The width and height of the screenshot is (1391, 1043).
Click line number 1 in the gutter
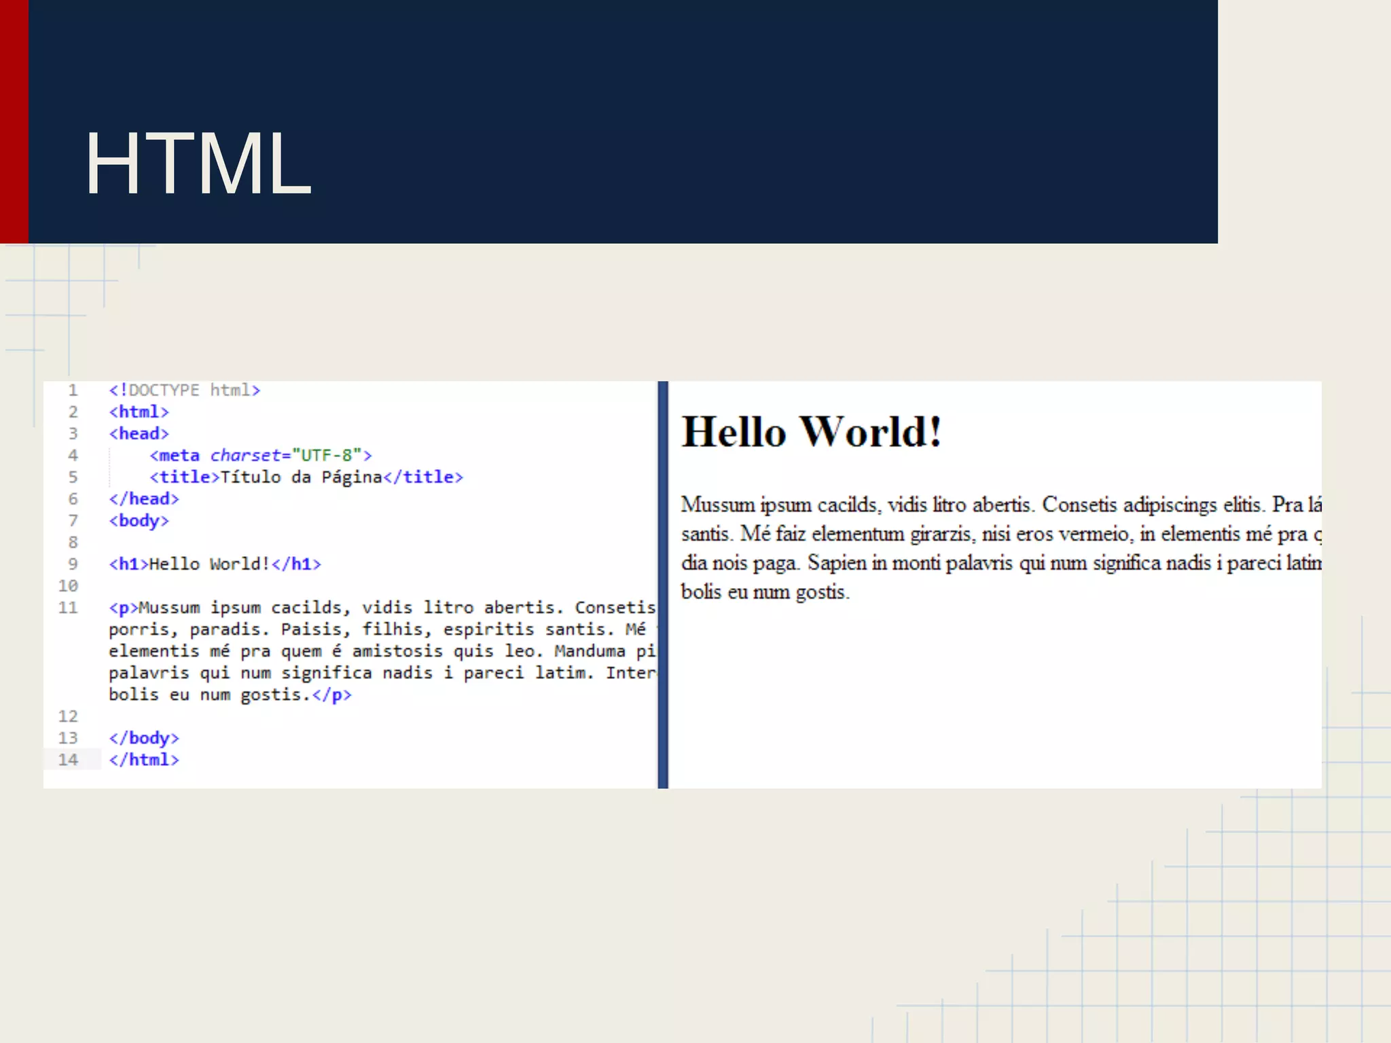(x=73, y=390)
